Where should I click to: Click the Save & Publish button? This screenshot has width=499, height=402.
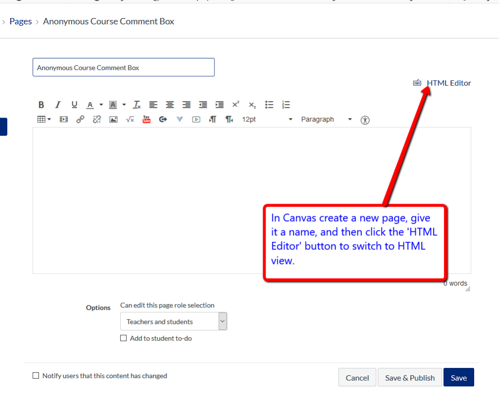409,377
